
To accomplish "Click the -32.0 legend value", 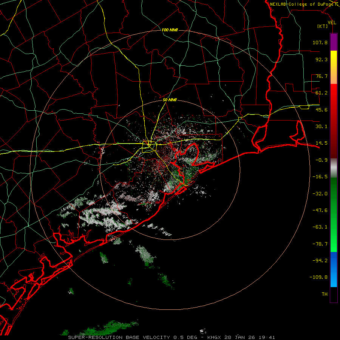I will click(x=320, y=194).
